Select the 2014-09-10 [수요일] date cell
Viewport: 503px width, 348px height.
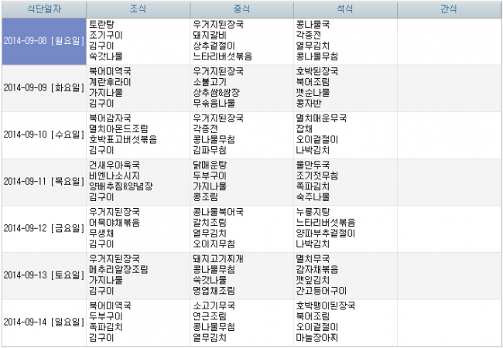[43, 134]
